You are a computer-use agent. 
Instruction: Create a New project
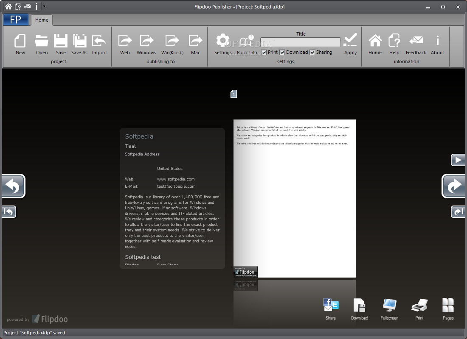[x=20, y=44]
